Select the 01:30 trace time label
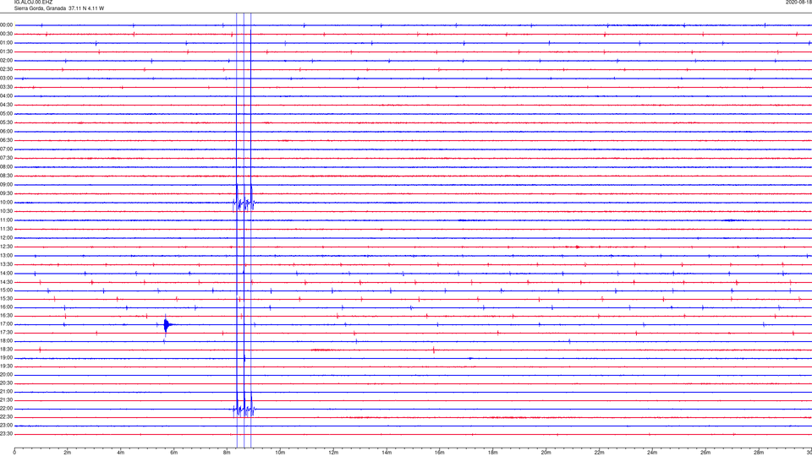Viewport: 812px width, 456px height. (6, 52)
